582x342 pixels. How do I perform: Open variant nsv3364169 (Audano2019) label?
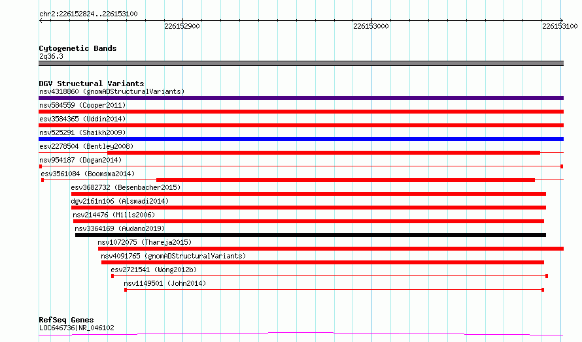[x=120, y=228]
